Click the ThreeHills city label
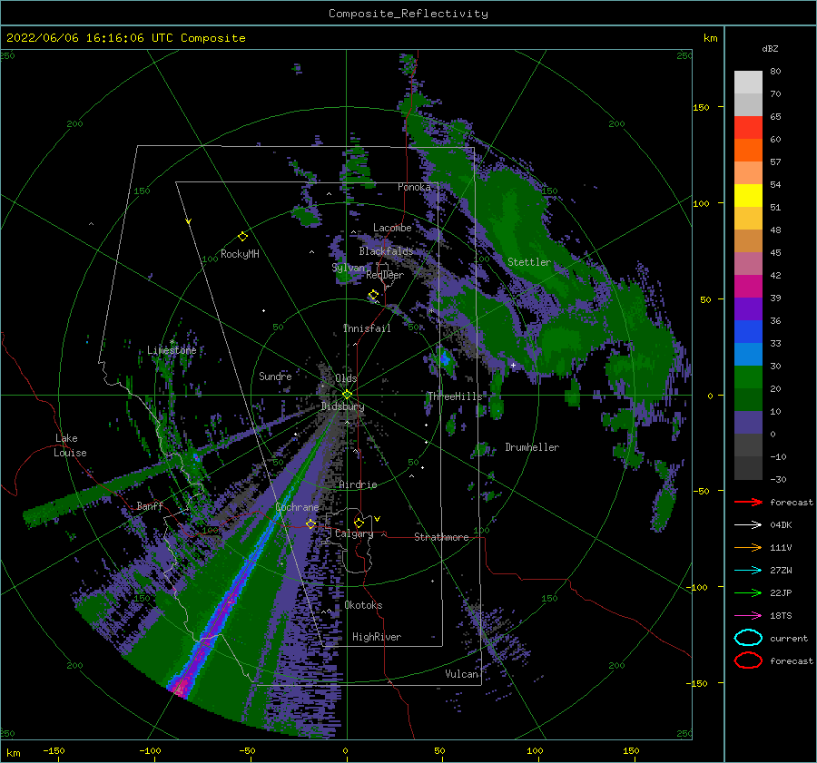This screenshot has width=817, height=763. click(x=455, y=396)
